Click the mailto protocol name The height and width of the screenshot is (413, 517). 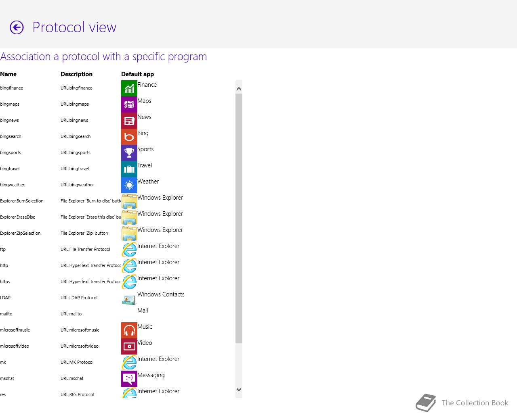6,314
